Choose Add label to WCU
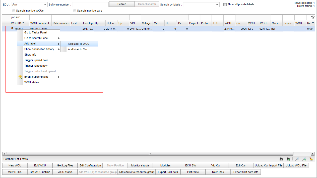317x178 pixels. pyautogui.click(x=79, y=44)
